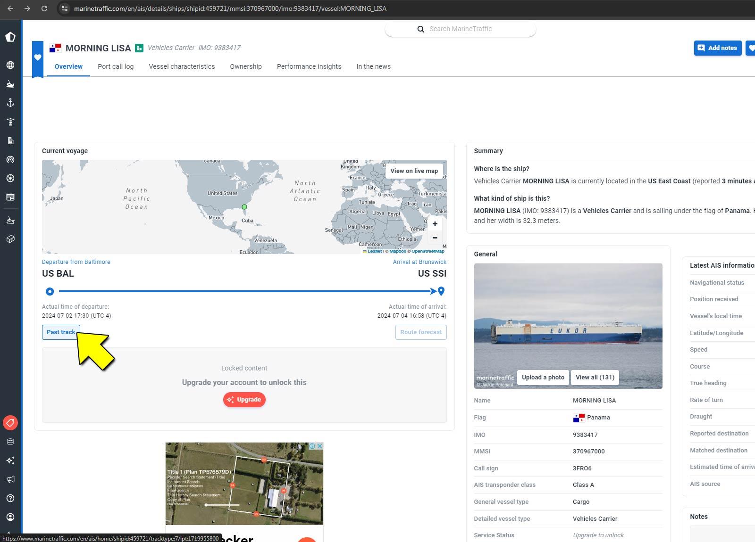The height and width of the screenshot is (542, 755).
Task: Click the Notes text box area
Action: 722,534
